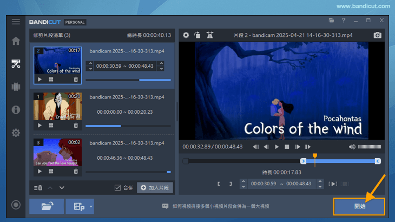The height and width of the screenshot is (222, 395).
Task: Decrease segment 2 end time in list
Action: pyautogui.click(x=161, y=69)
